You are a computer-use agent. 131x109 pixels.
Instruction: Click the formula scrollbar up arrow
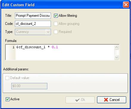116,47
